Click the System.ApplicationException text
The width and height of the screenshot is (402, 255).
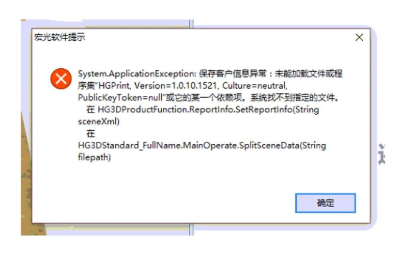pos(137,74)
